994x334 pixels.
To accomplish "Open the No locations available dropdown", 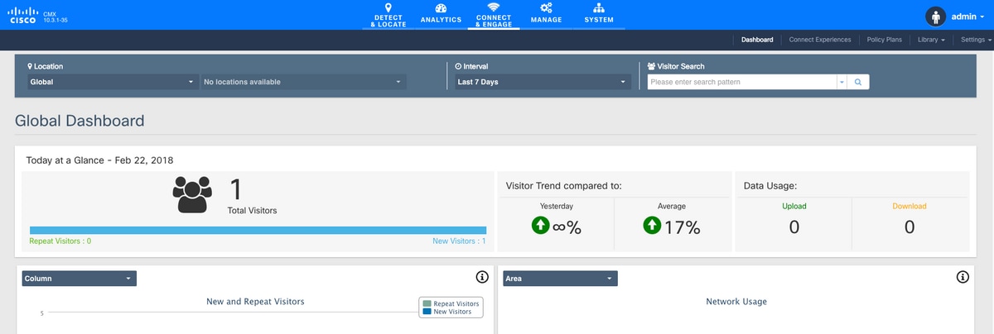I will pos(303,82).
